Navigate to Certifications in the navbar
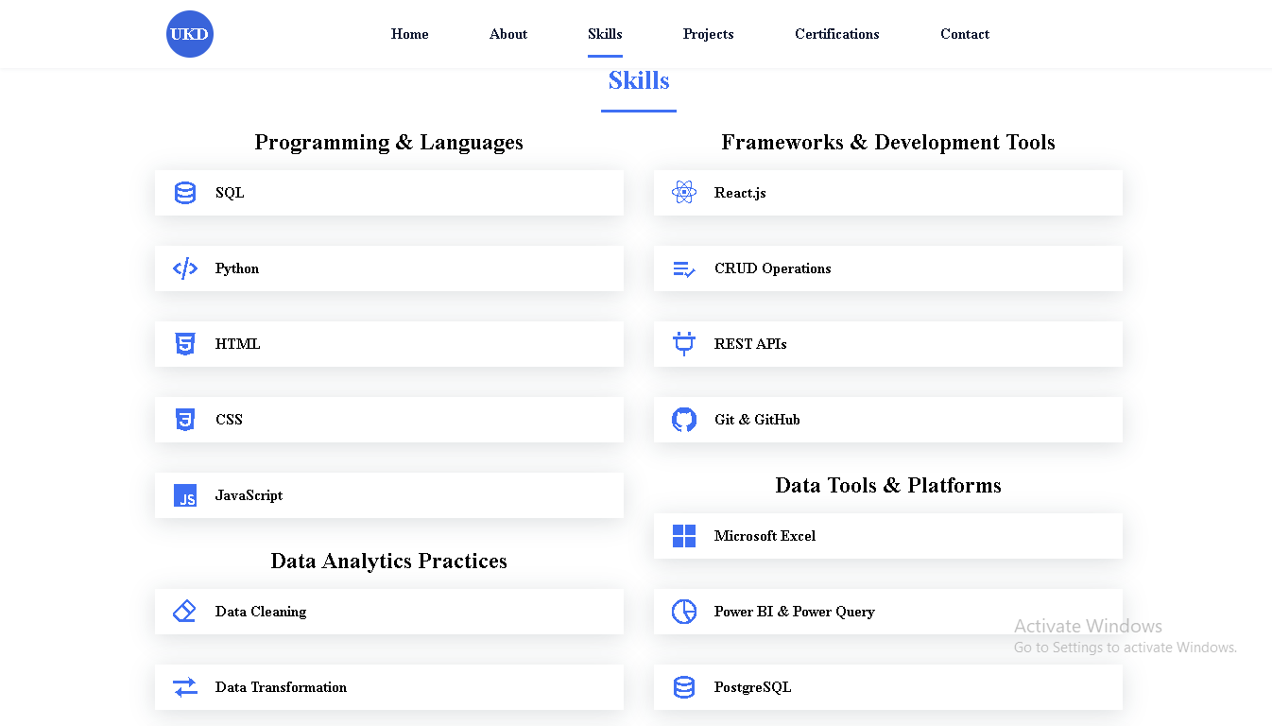This screenshot has width=1272, height=726. [x=836, y=34]
